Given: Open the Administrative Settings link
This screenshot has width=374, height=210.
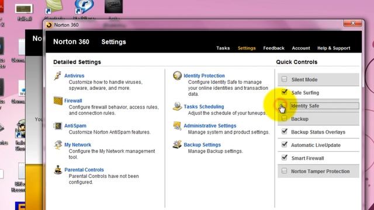Looking at the screenshot, I should click(x=210, y=126).
